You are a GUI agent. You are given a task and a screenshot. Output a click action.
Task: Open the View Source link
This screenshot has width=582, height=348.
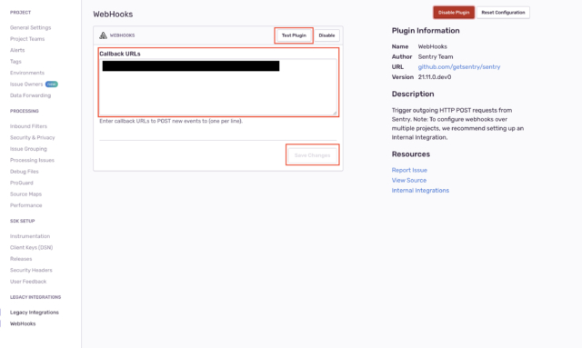(x=409, y=180)
